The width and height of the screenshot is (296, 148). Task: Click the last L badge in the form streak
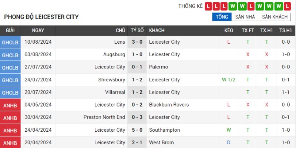pos(287,6)
